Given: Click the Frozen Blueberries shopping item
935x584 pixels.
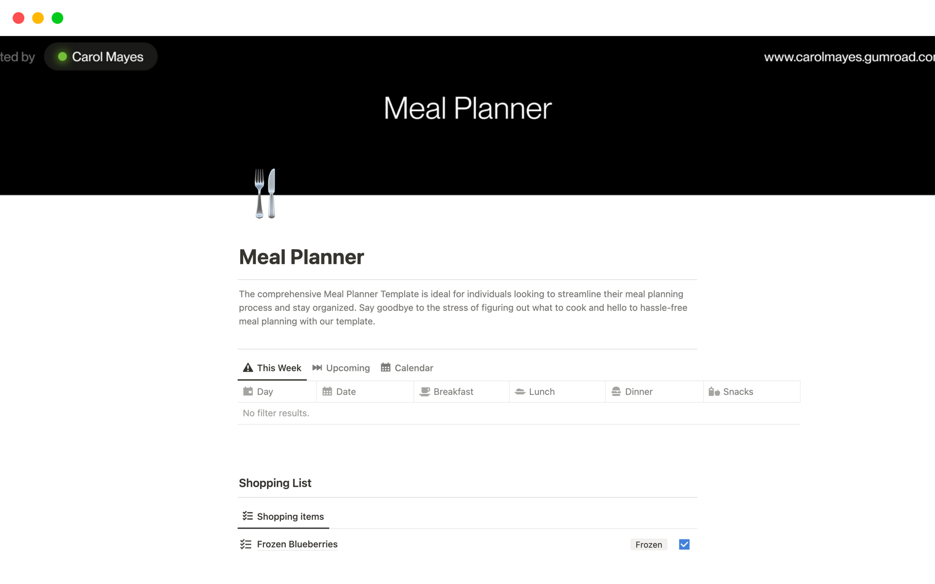Looking at the screenshot, I should coord(297,544).
